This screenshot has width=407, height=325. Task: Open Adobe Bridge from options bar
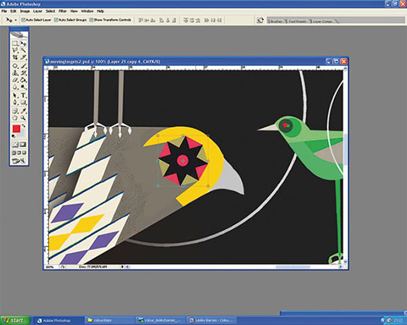(x=260, y=20)
